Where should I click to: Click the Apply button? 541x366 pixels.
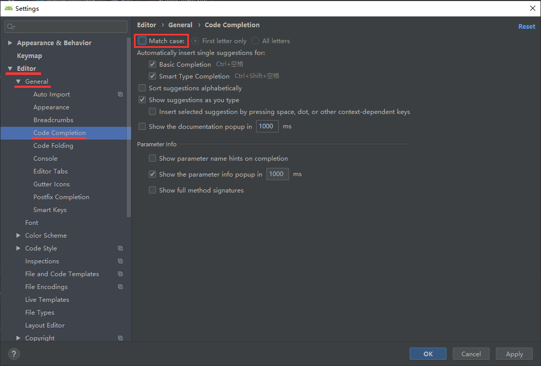tap(514, 354)
